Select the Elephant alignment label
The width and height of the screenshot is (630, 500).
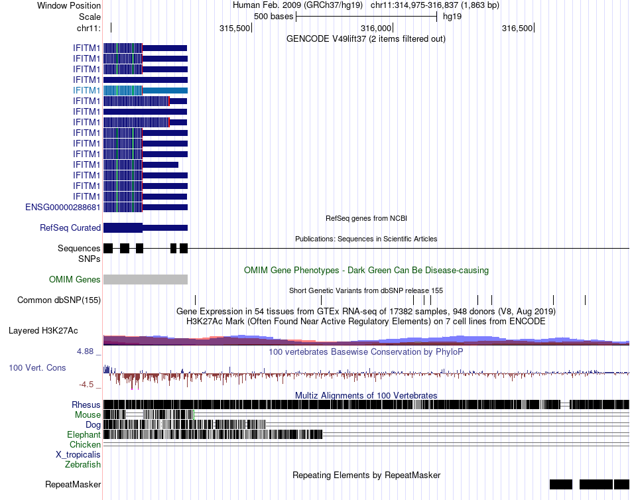(84, 434)
